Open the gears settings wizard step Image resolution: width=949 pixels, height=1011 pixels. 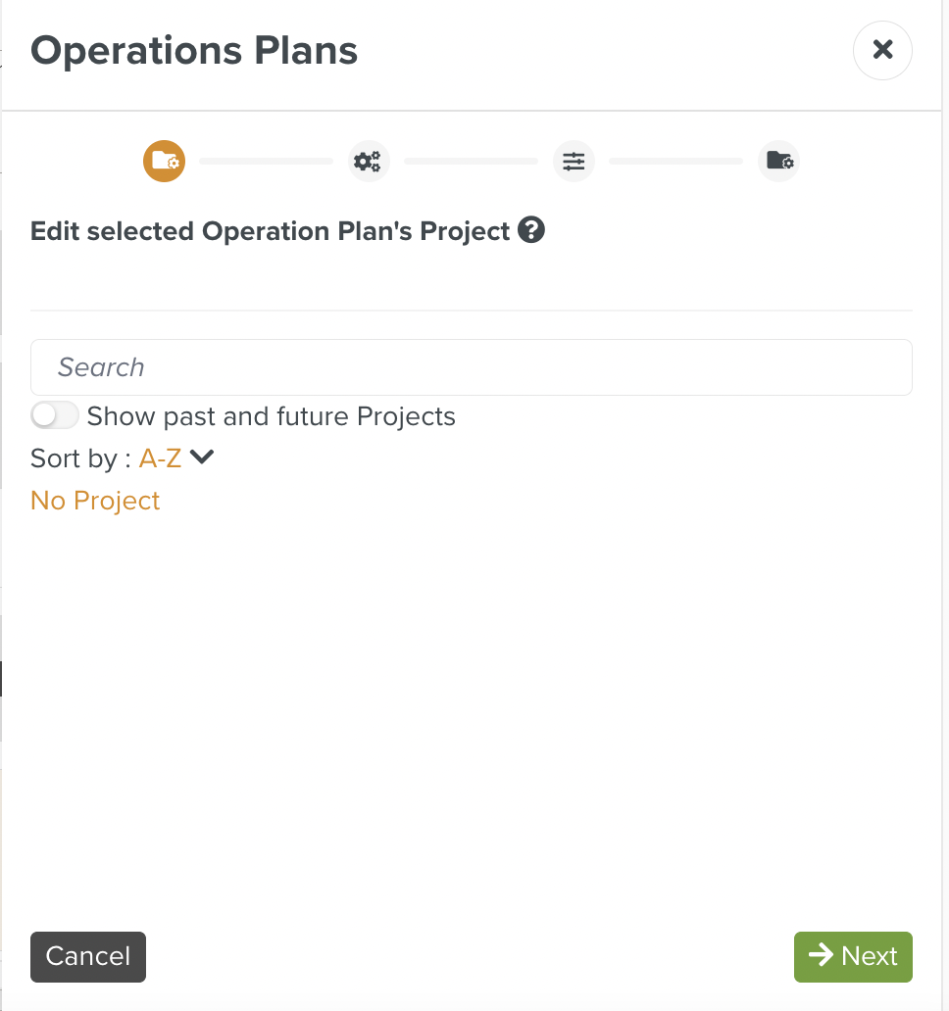click(x=369, y=161)
